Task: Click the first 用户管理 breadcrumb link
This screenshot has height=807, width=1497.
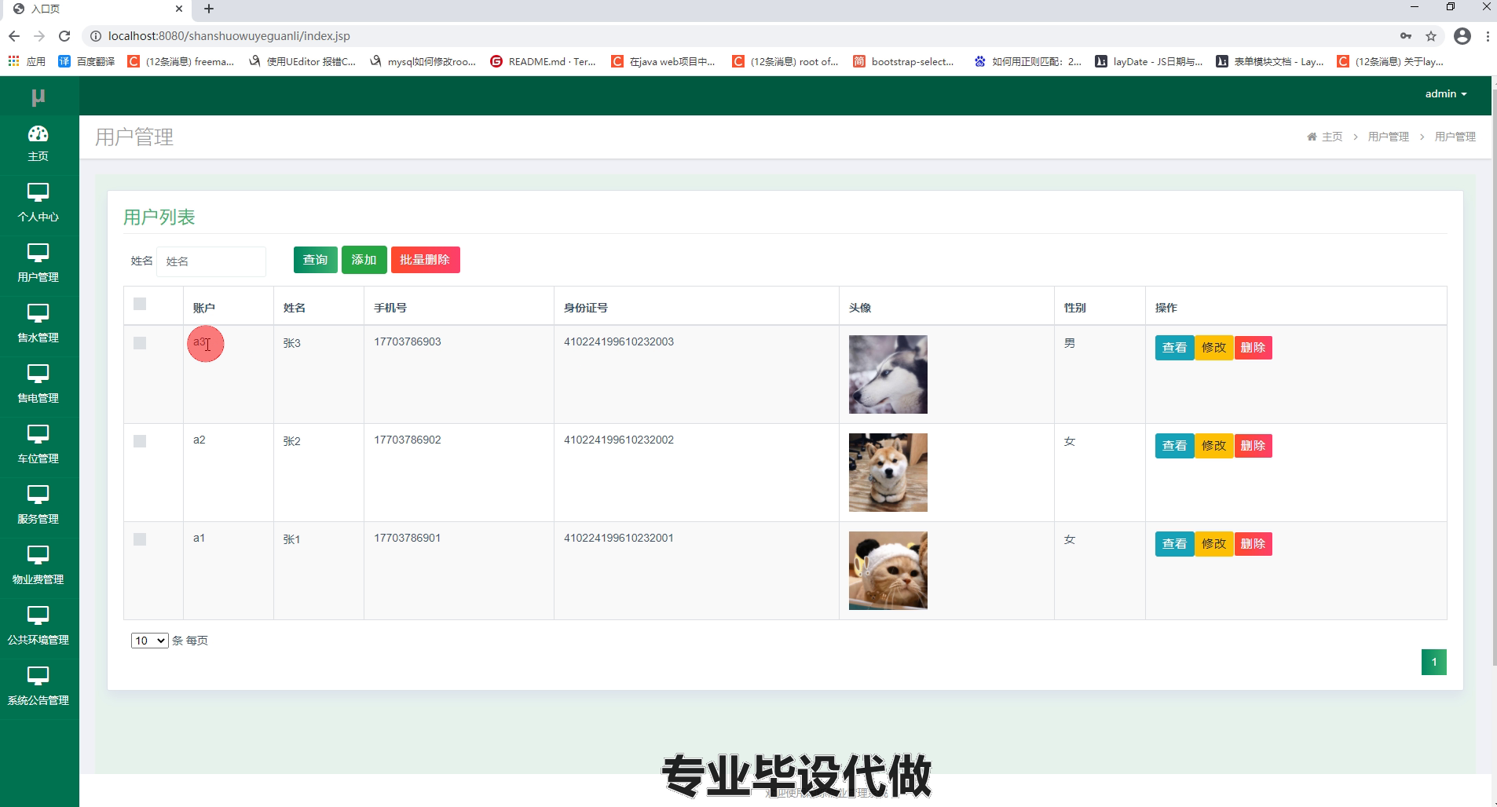Action: point(1389,137)
